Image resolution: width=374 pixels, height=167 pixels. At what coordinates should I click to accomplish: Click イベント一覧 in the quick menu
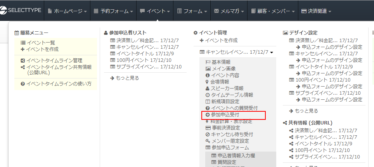coord(41,43)
